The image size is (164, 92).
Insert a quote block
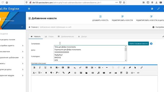tap(116, 73)
